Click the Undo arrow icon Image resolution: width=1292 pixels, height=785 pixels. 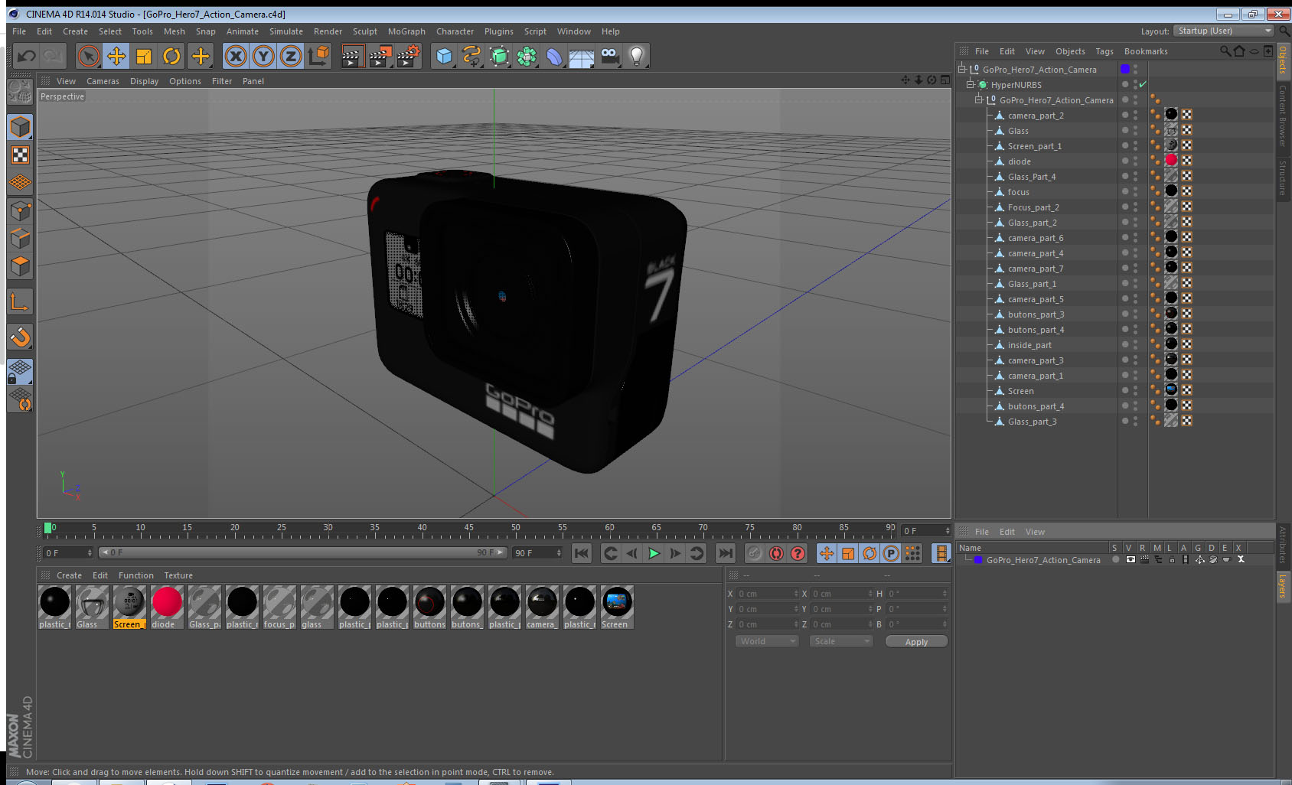pos(27,56)
